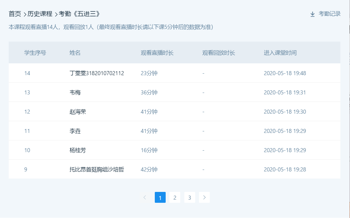Go to the next page with the right arrow
The width and height of the screenshot is (350, 218).
(x=204, y=198)
